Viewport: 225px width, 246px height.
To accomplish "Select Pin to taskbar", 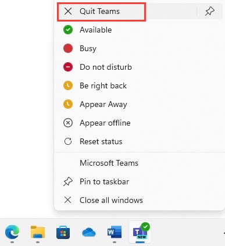I will [x=140, y=181].
